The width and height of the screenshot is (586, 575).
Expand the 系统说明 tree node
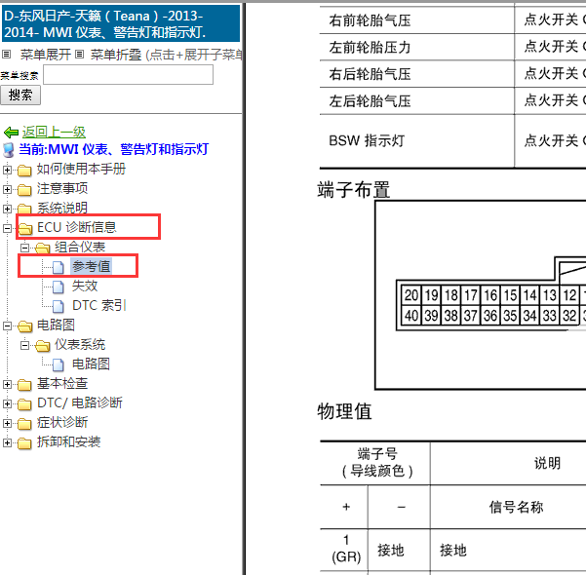7,209
